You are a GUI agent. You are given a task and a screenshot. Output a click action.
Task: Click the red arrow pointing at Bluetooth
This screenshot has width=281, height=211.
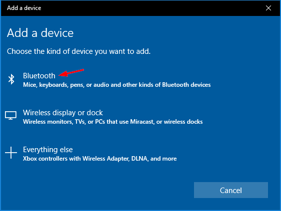click(71, 73)
